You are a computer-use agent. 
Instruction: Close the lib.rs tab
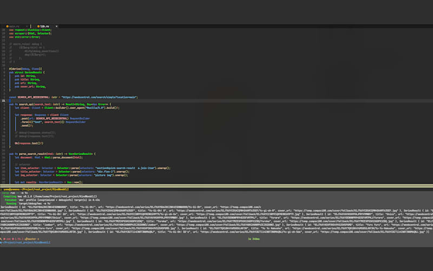(57, 26)
